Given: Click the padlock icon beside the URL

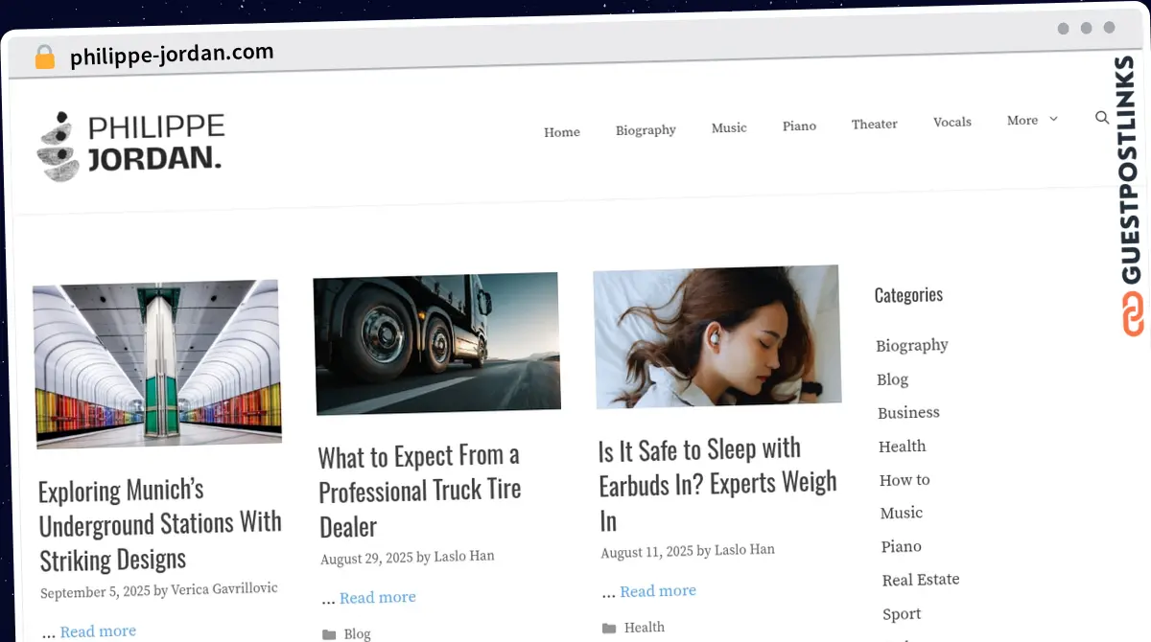Looking at the screenshot, I should click(44, 57).
